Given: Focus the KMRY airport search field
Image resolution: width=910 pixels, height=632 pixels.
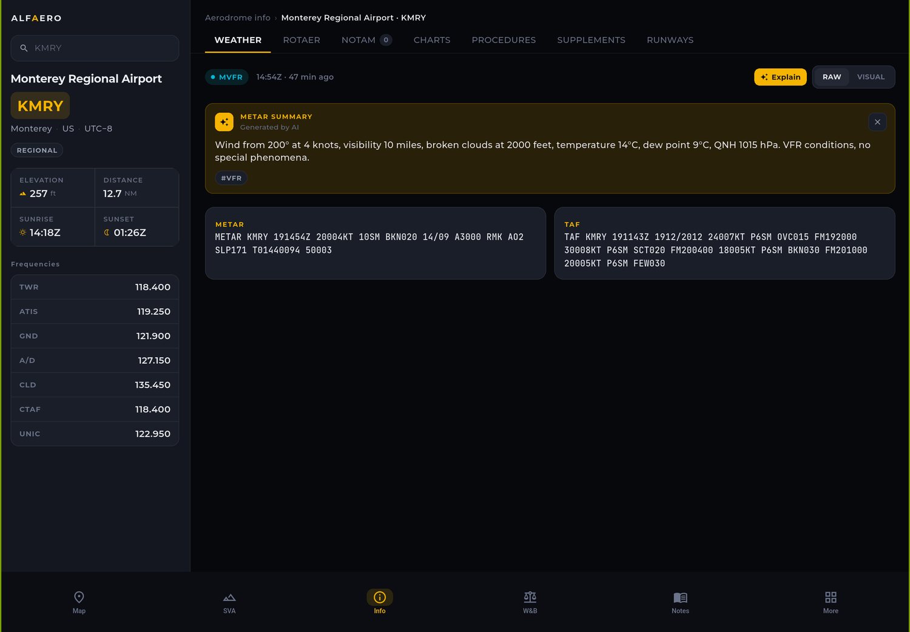Looking at the screenshot, I should click(x=95, y=48).
